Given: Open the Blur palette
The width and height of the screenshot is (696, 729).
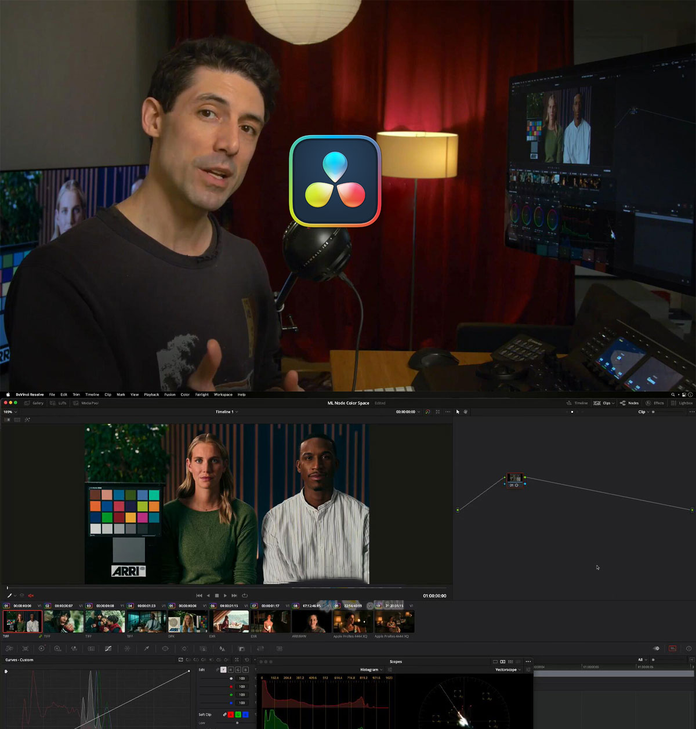Looking at the screenshot, I should 222,648.
